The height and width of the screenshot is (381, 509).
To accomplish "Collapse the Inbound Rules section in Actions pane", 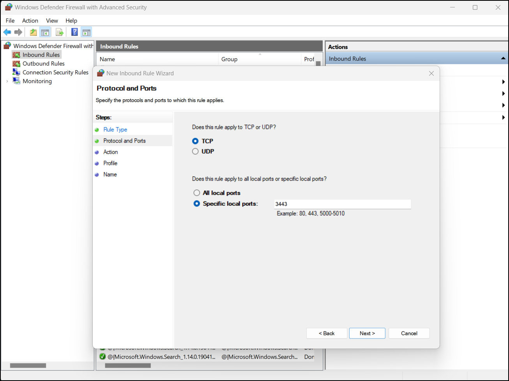I will click(x=503, y=59).
